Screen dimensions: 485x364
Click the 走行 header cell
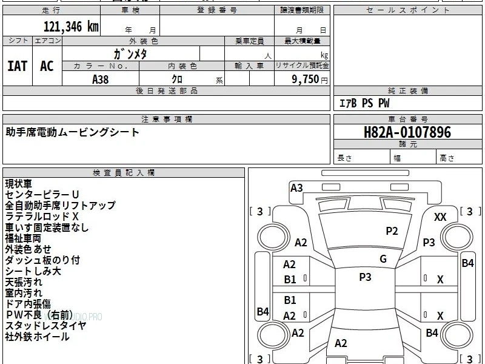pos(52,10)
